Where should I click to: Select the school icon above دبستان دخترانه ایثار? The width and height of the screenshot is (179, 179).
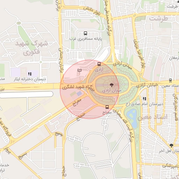tap(30, 74)
